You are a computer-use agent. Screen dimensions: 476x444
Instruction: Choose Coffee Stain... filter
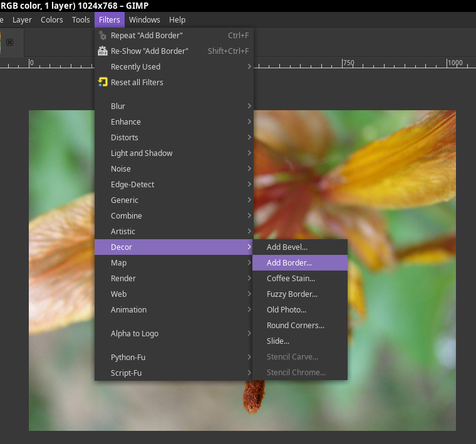(x=300, y=278)
